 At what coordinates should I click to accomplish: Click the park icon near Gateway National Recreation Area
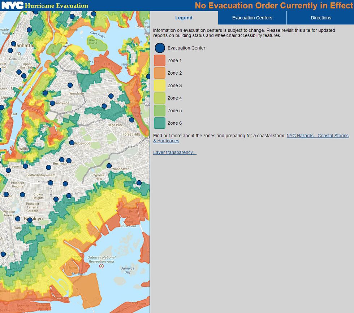tap(102, 266)
